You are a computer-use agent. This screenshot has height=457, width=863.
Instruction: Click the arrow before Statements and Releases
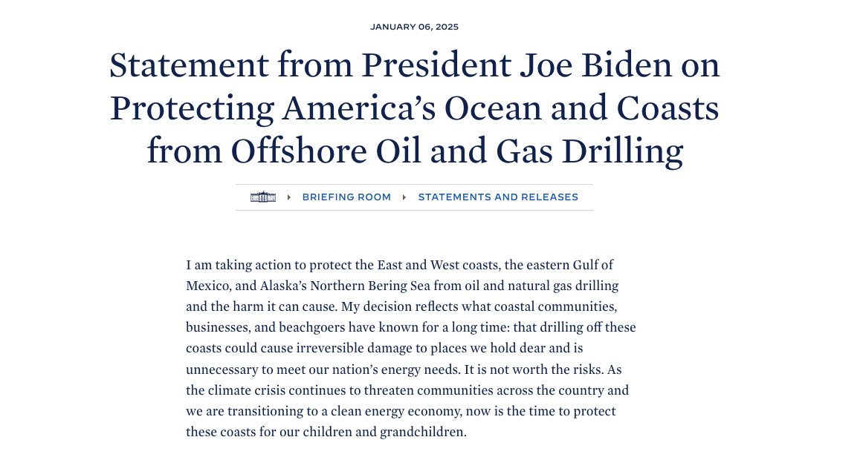click(404, 197)
